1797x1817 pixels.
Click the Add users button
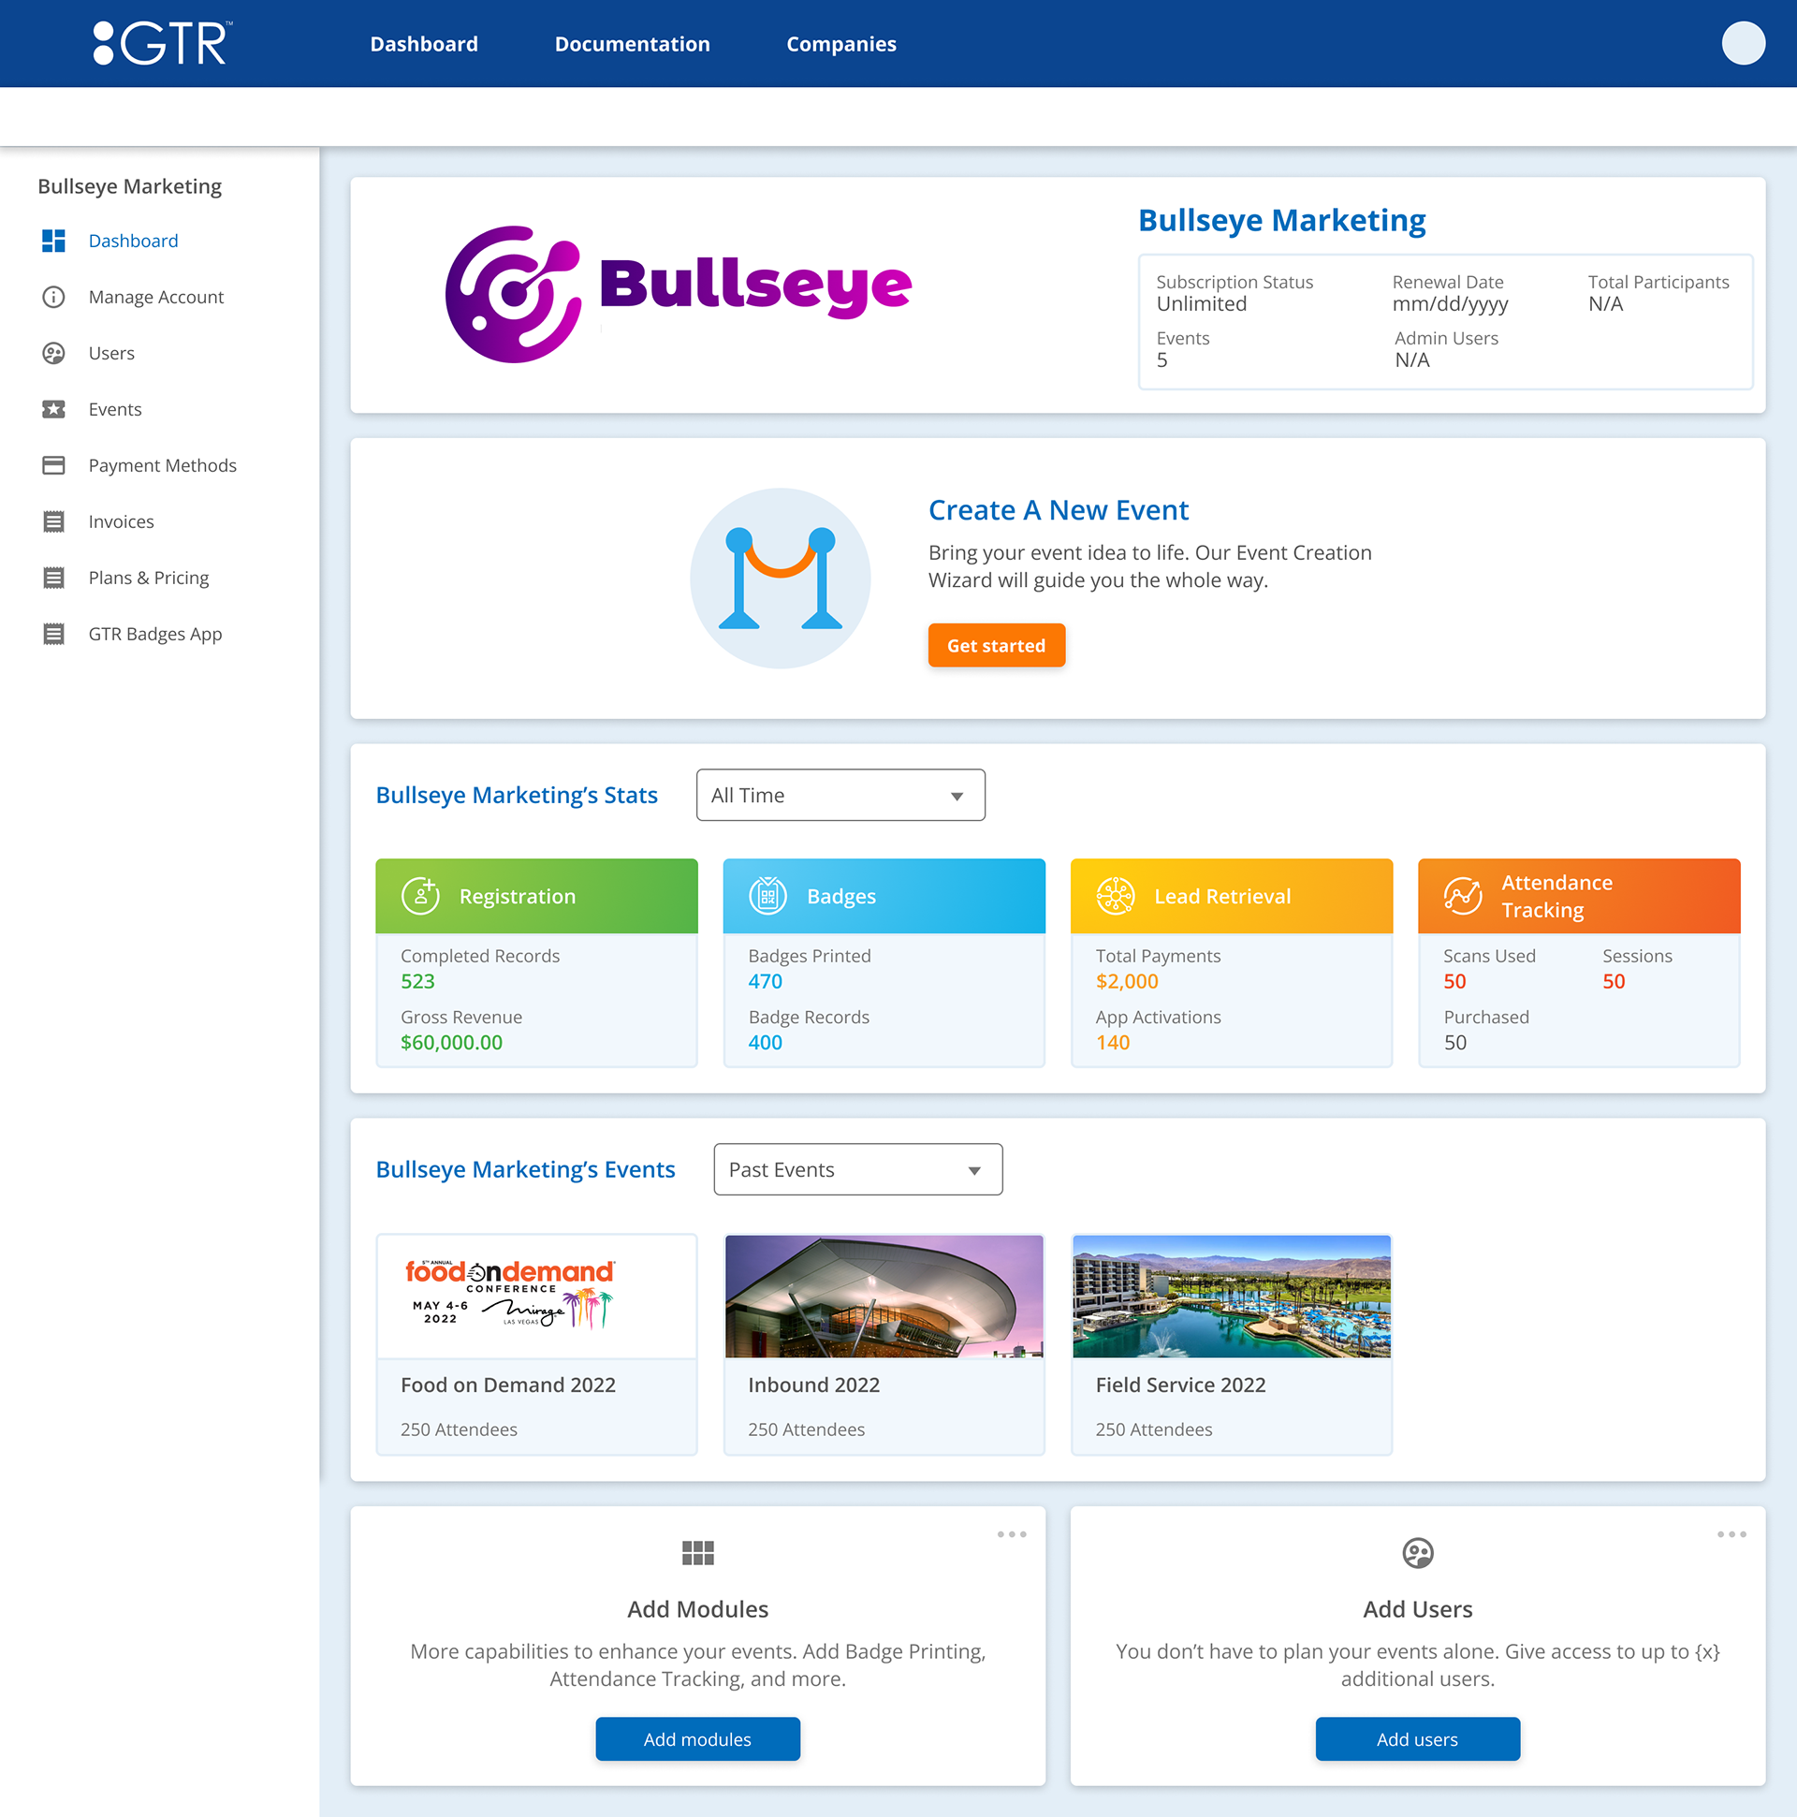point(1417,1739)
